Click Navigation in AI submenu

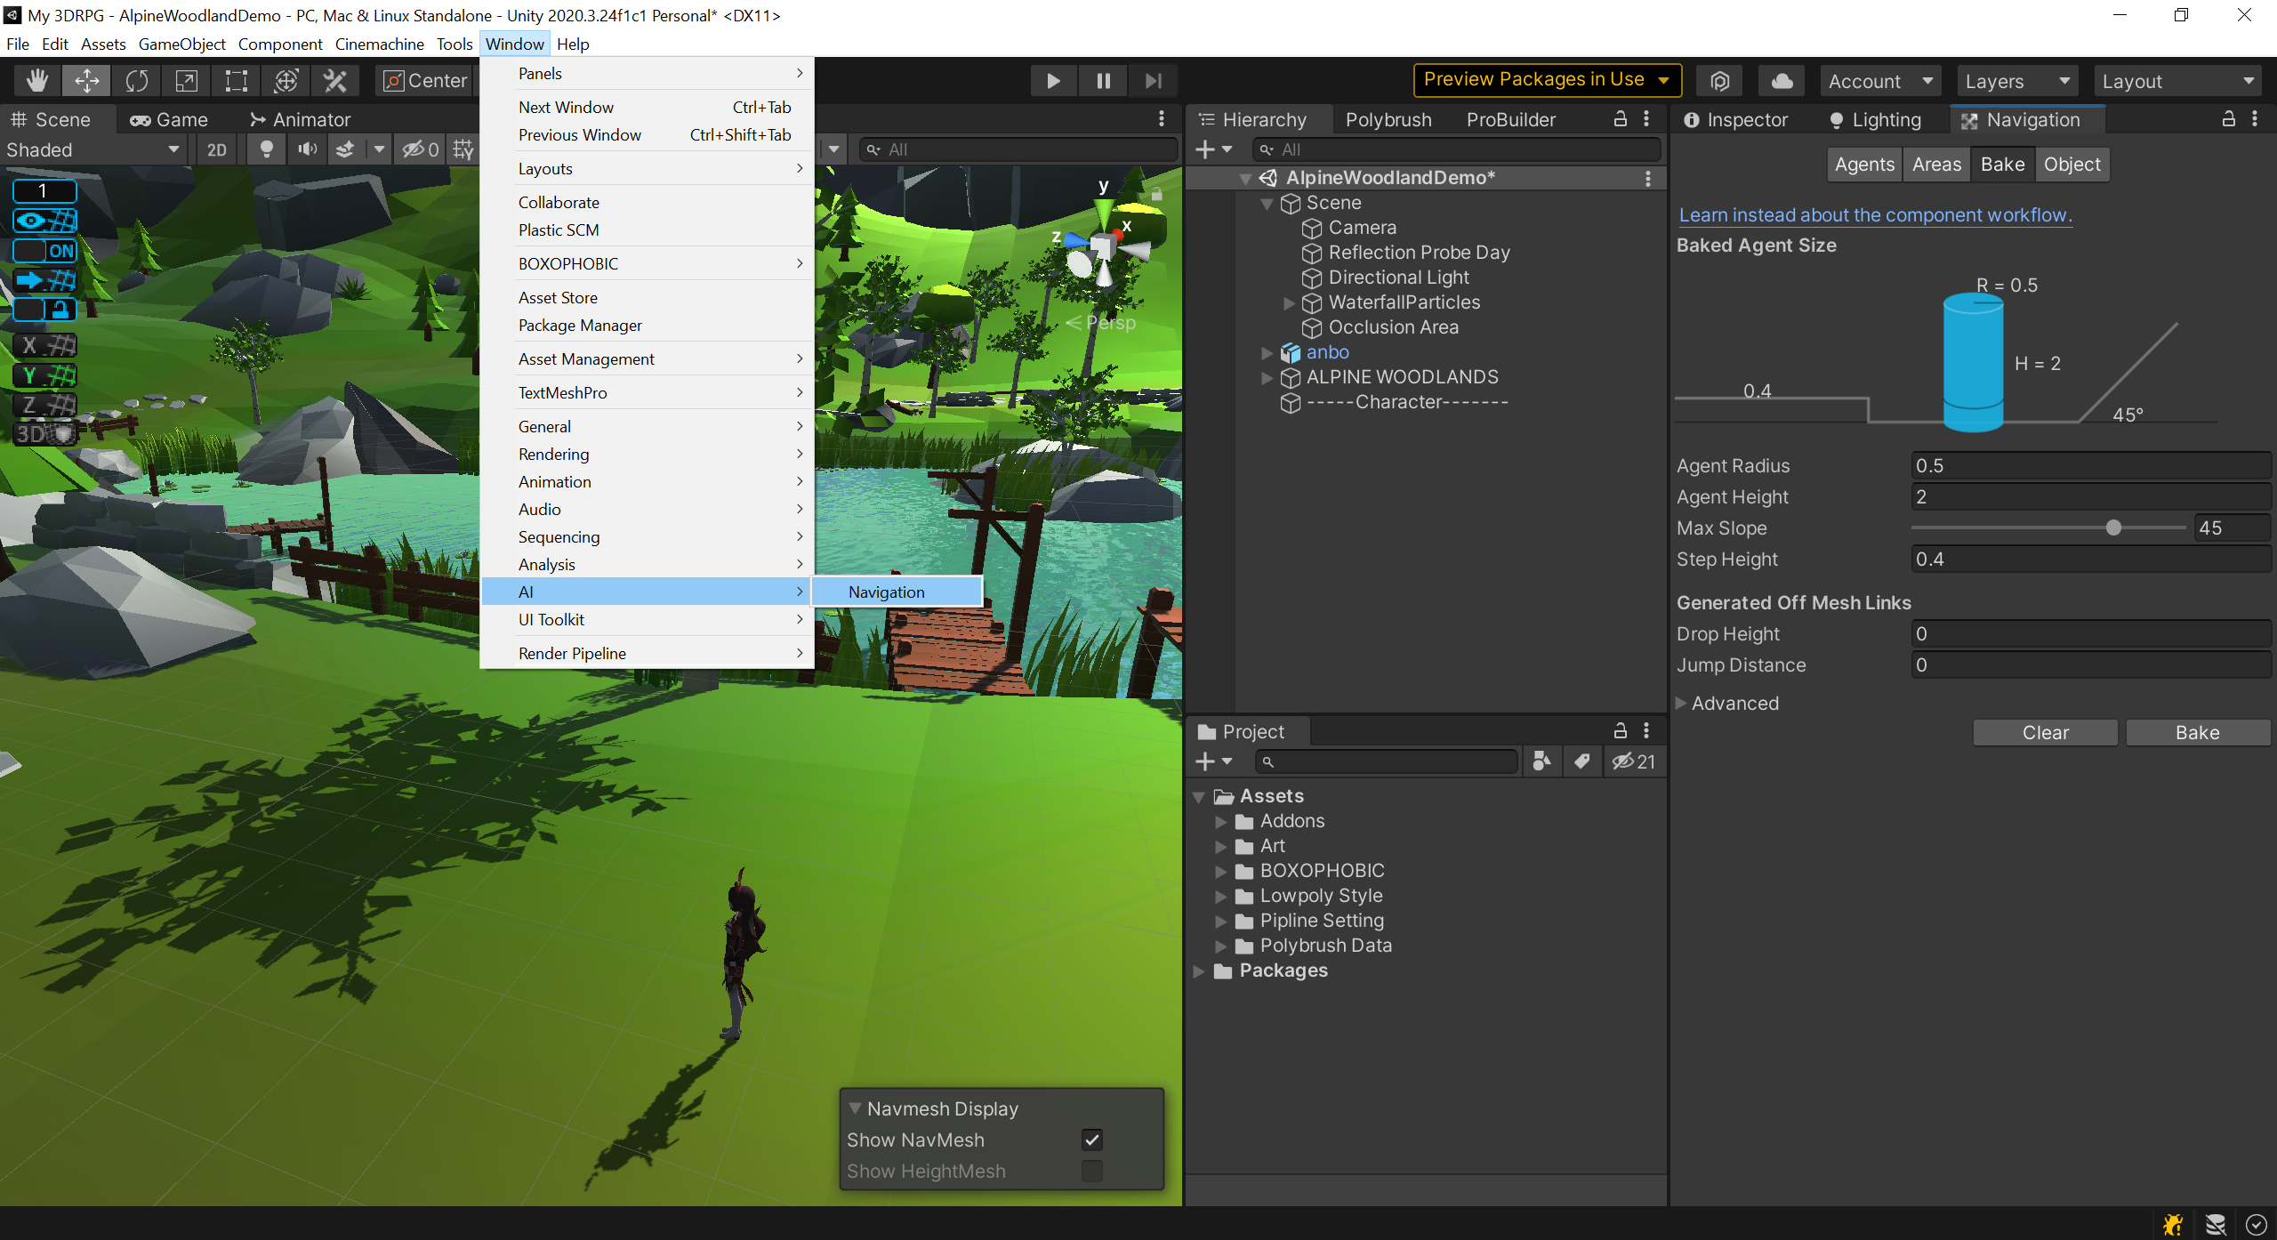pos(897,592)
